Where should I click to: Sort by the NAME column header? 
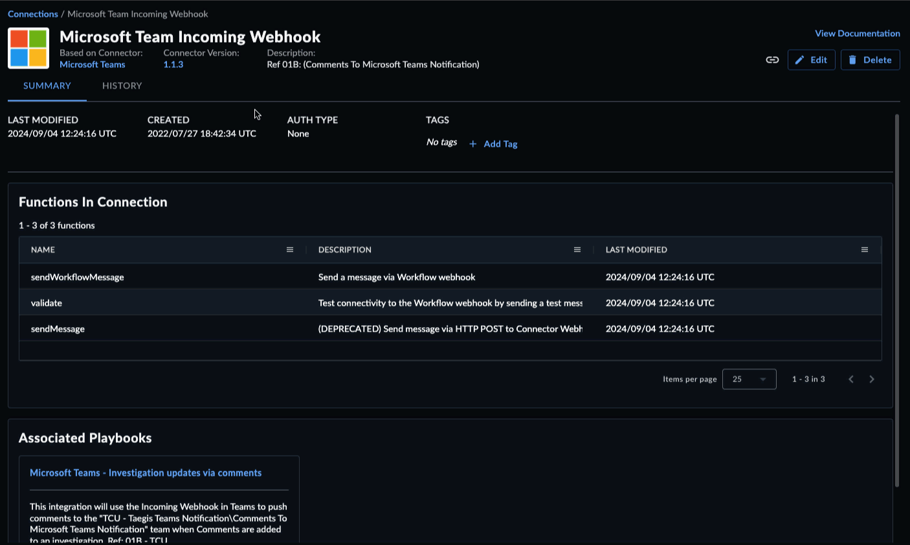pos(43,250)
